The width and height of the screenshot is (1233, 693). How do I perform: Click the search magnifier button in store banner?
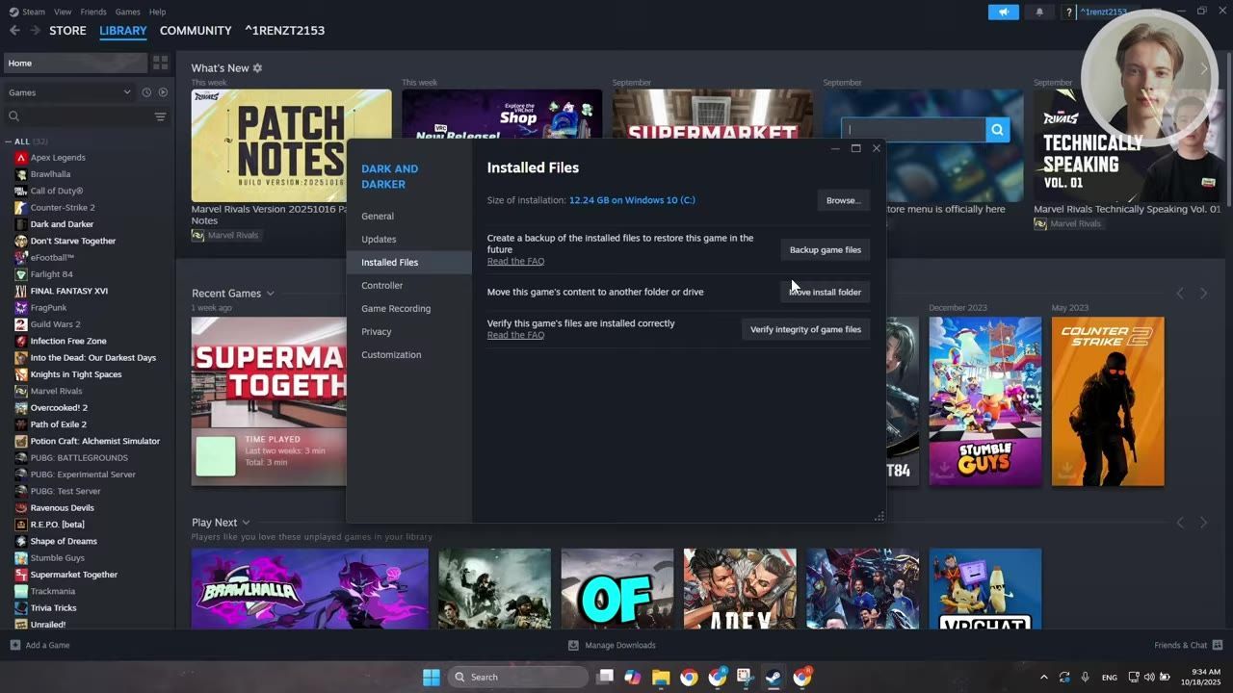click(x=997, y=130)
